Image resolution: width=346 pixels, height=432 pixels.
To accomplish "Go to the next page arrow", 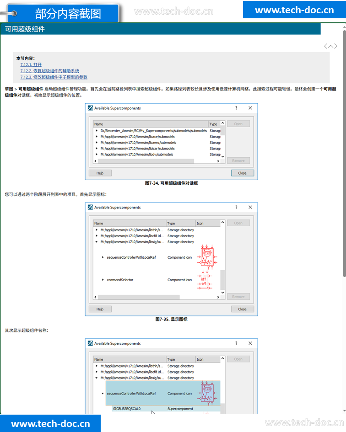I will [x=335, y=46].
